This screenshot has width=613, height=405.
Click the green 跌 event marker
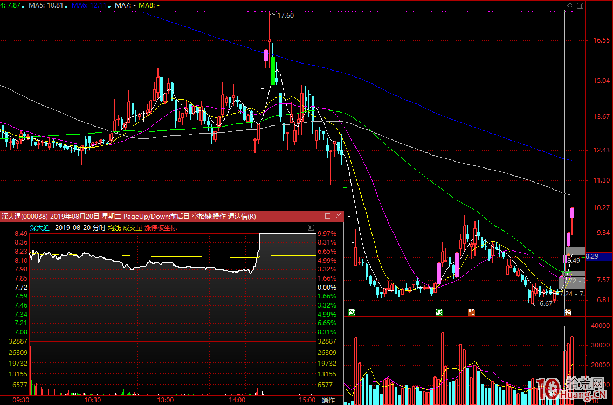[352, 312]
